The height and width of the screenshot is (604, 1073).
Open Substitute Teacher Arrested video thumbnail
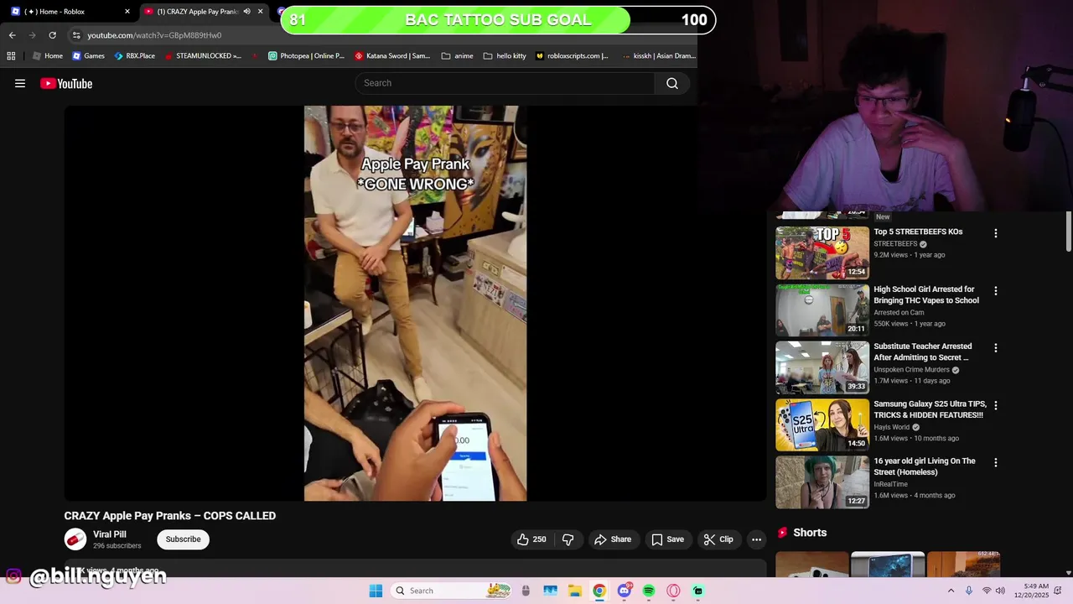click(x=822, y=367)
